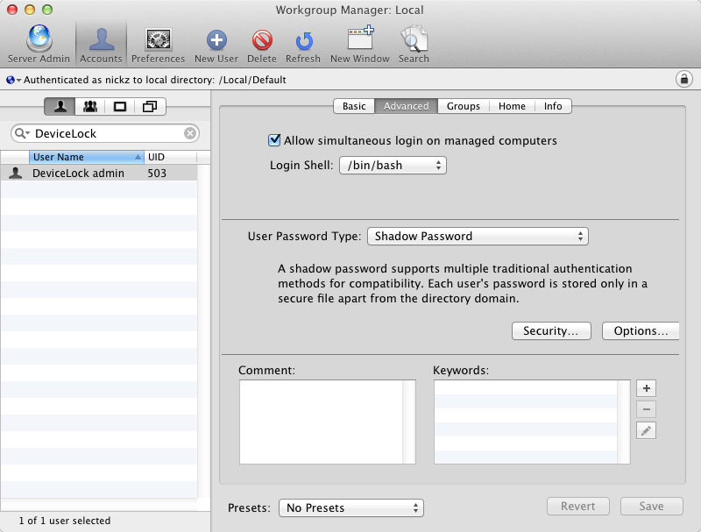Click the Security... button
Image resolution: width=701 pixels, height=532 pixels.
[x=550, y=331]
